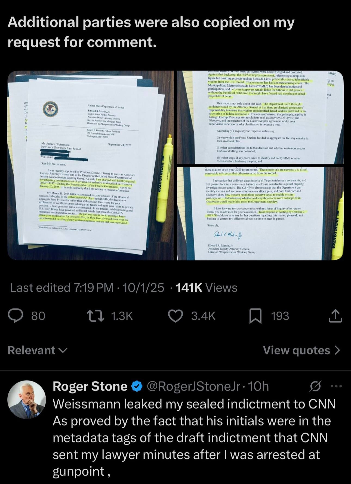Open the top-right highlighted letter photo
351x484 pixels.
(260, 117)
